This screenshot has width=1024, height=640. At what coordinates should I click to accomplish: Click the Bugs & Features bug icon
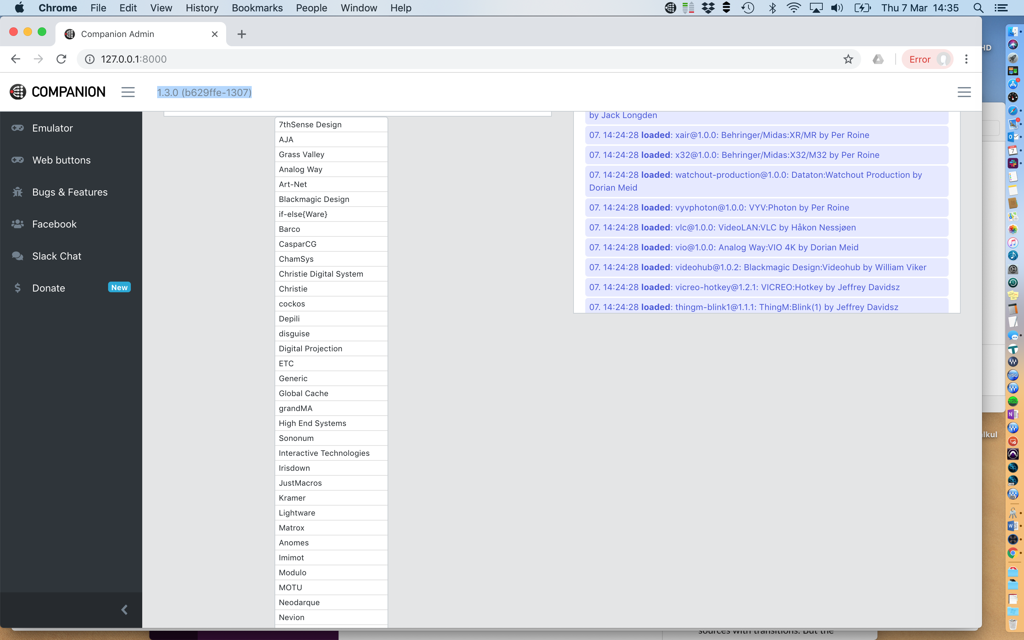17,192
